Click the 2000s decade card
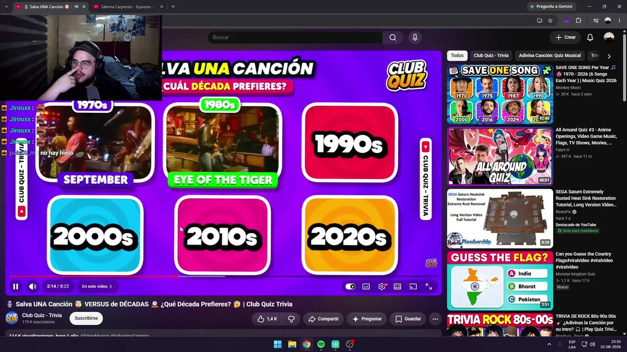This screenshot has height=352, width=627. coord(95,236)
